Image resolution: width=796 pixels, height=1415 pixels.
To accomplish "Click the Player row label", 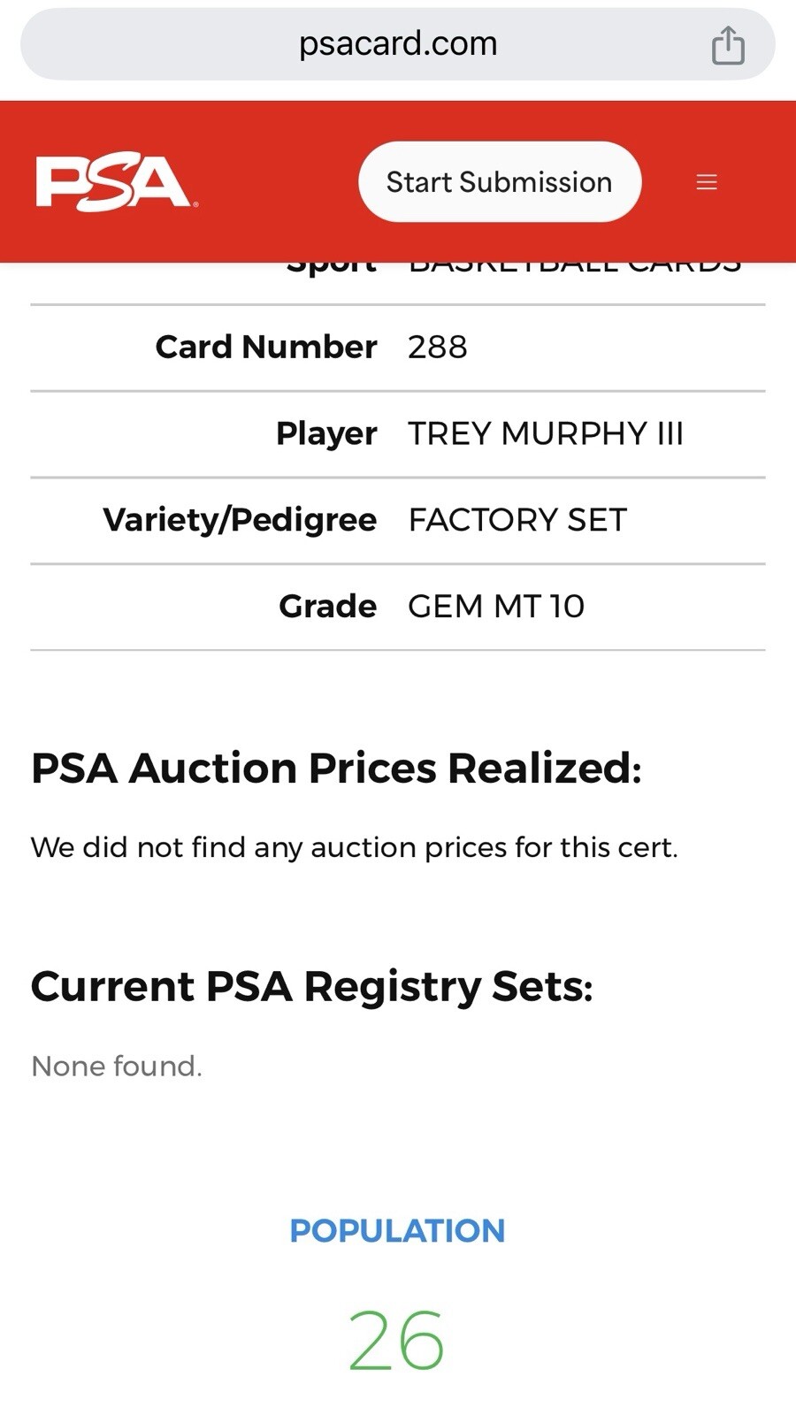I will tap(326, 433).
